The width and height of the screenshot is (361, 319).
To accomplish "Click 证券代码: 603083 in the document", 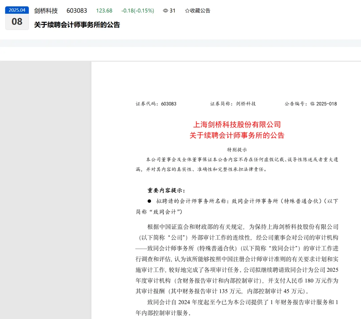I will tap(156, 104).
